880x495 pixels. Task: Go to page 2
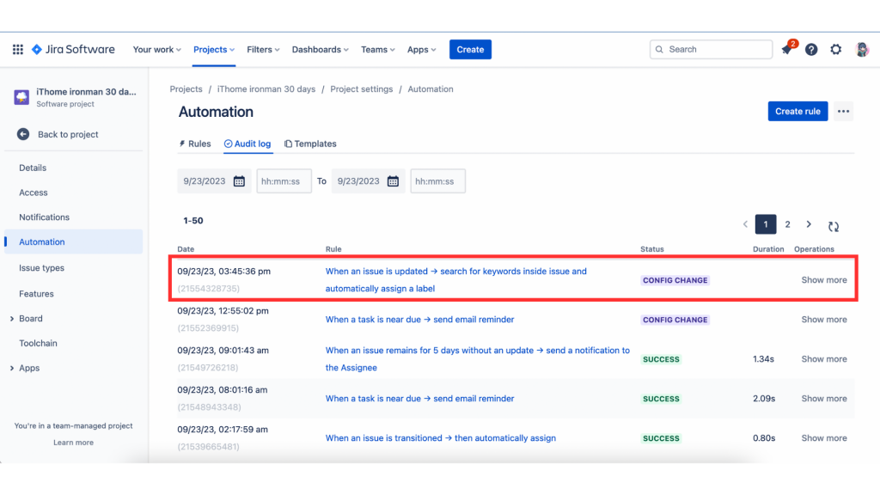coord(787,224)
